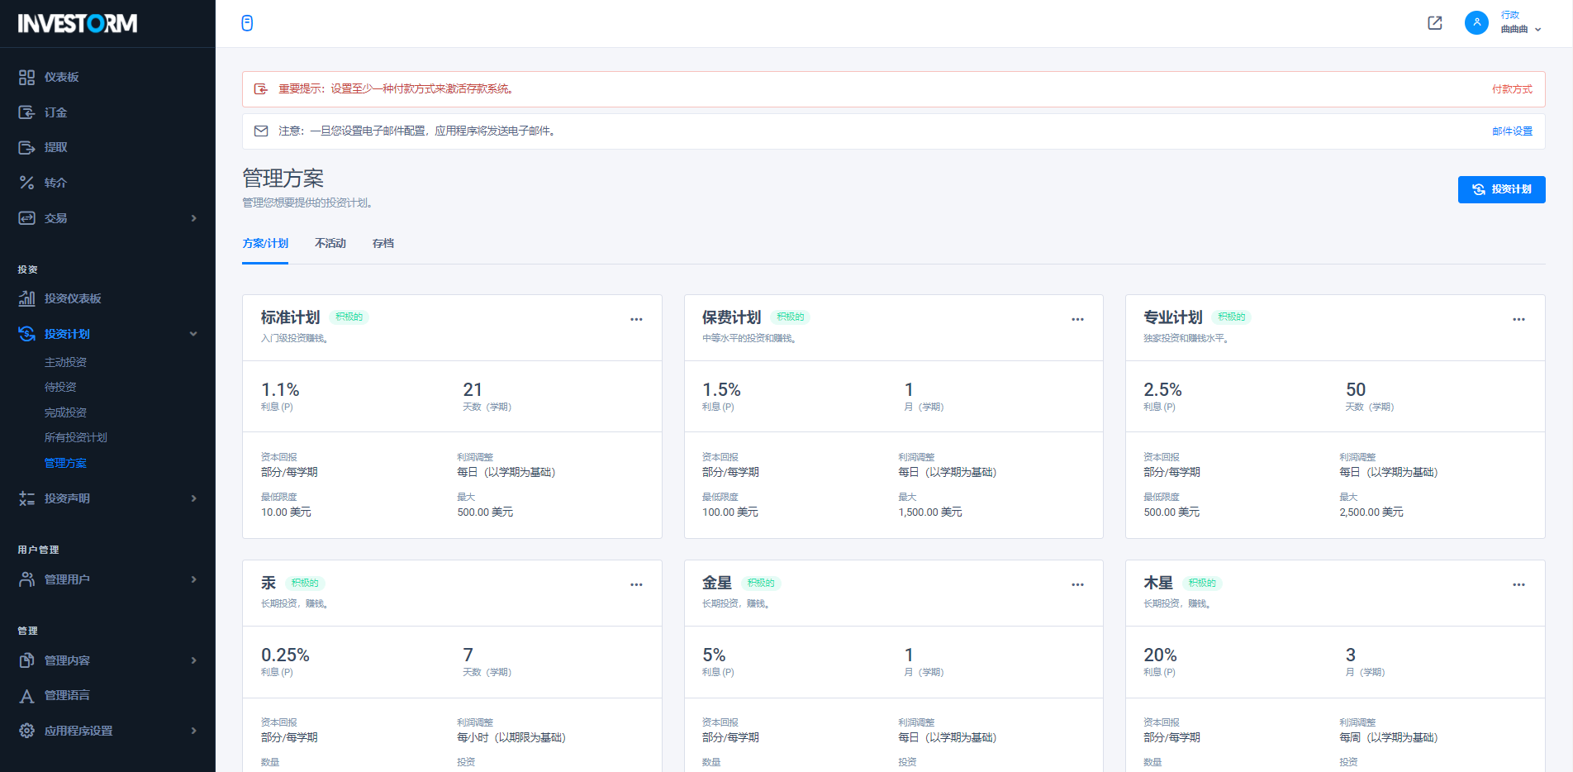
Task: Click the 提取 withdraw icon in sidebar
Action: click(x=26, y=148)
